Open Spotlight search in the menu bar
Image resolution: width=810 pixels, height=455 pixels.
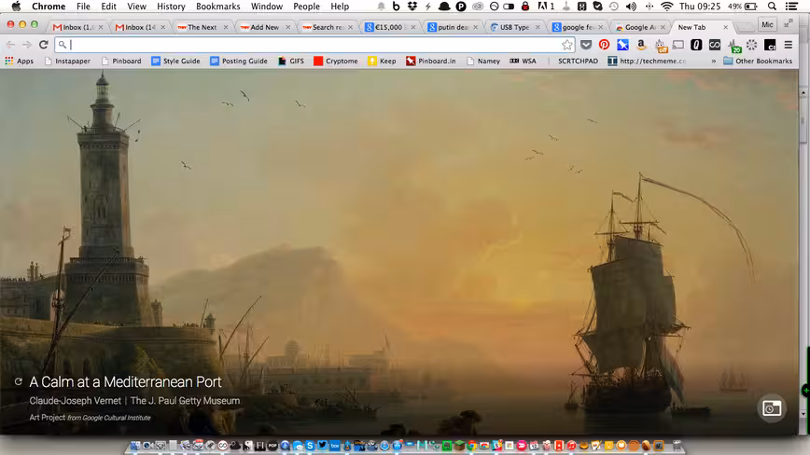pyautogui.click(x=772, y=7)
